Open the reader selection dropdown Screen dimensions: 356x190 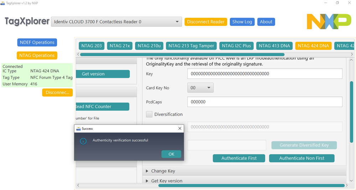[x=116, y=22]
